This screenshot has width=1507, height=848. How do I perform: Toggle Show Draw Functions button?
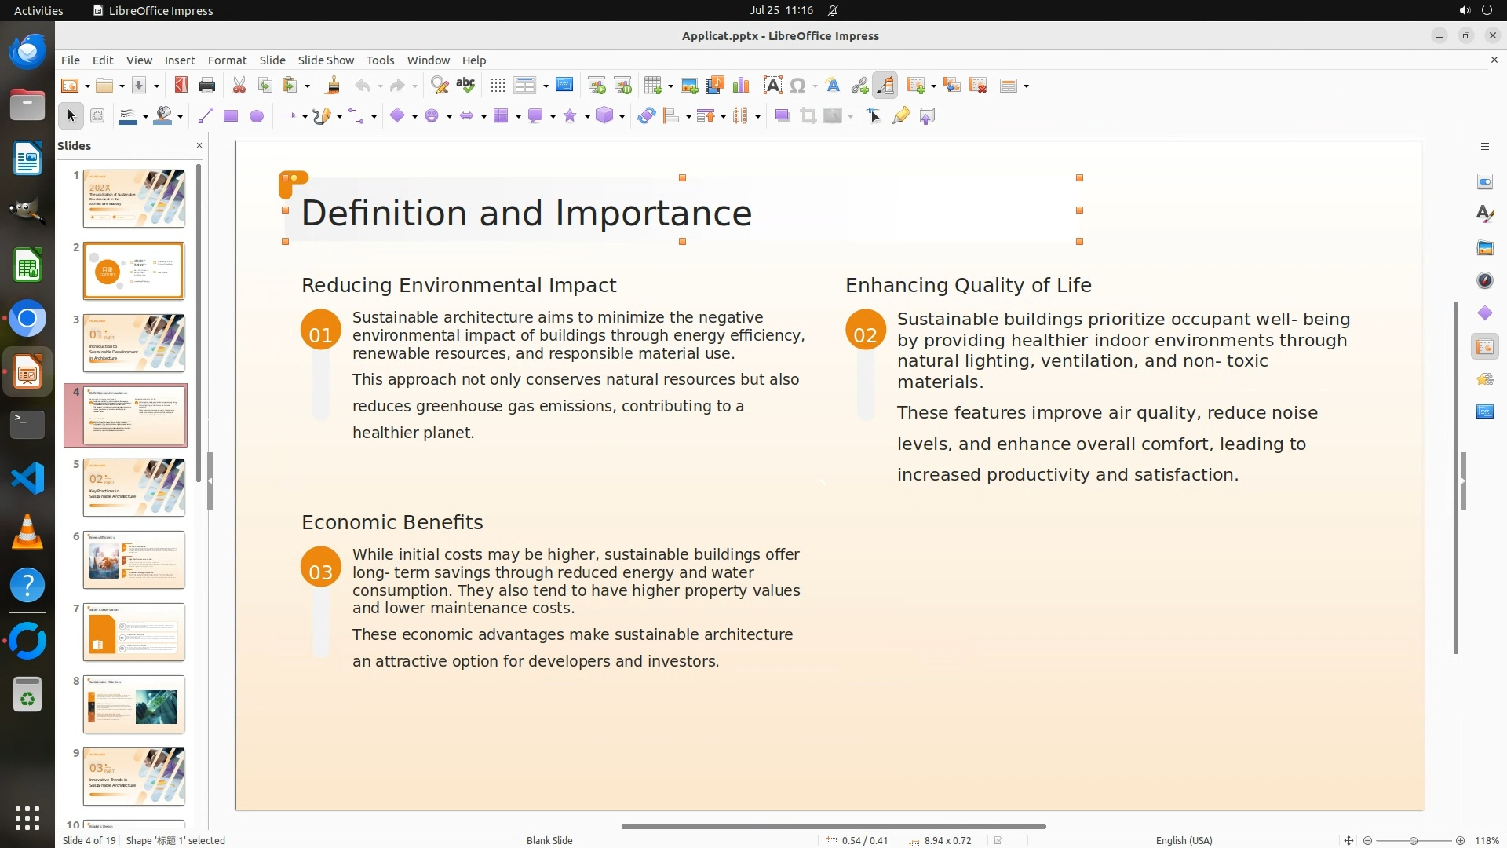pyautogui.click(x=885, y=86)
